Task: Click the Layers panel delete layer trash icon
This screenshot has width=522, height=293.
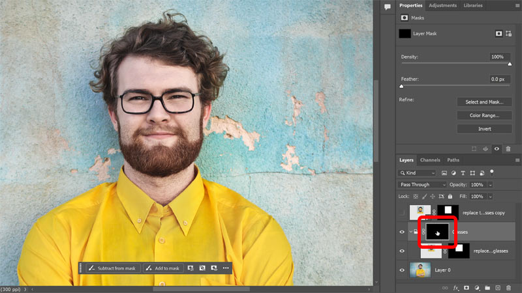Action: pyautogui.click(x=508, y=287)
